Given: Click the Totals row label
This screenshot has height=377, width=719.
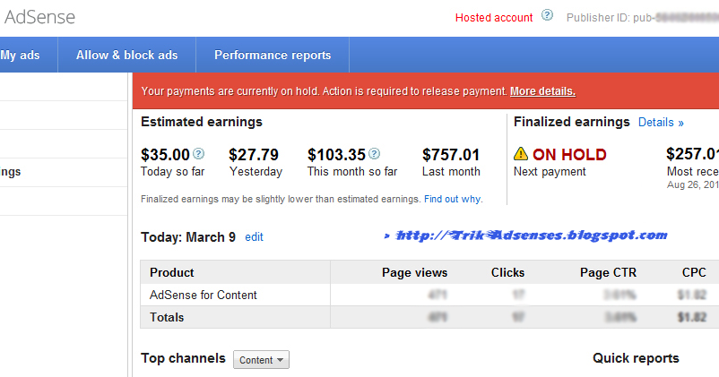Looking at the screenshot, I should (x=167, y=317).
